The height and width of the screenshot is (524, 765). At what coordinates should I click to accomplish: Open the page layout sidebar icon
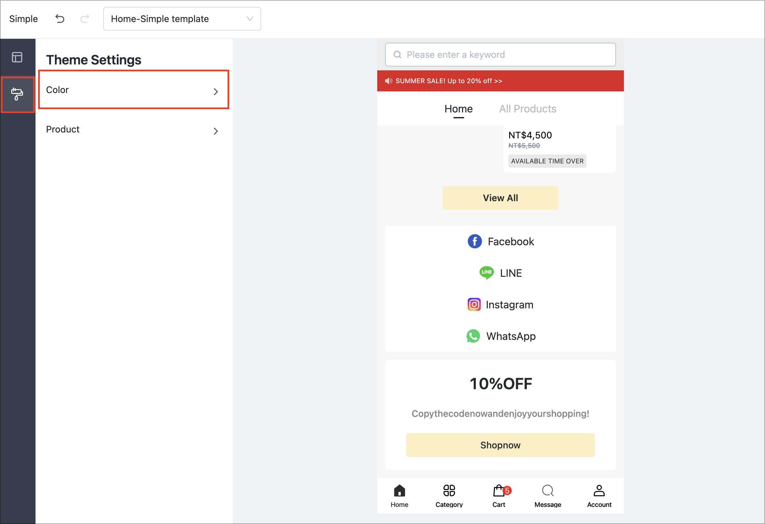pos(17,57)
